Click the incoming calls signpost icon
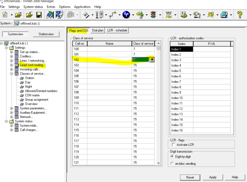The width and height of the screenshot is (247, 182). point(140,15)
